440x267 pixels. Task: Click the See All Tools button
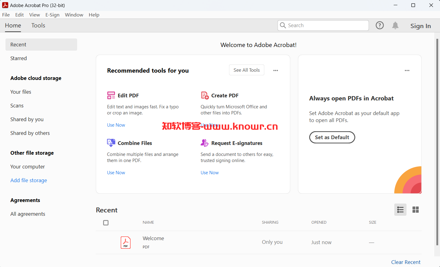pos(247,70)
